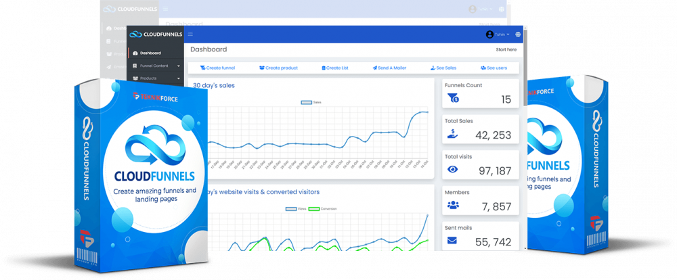This screenshot has height=280, width=677.
Task: Click the Create funnel icon in the shortcut bar
Action: pyautogui.click(x=202, y=68)
